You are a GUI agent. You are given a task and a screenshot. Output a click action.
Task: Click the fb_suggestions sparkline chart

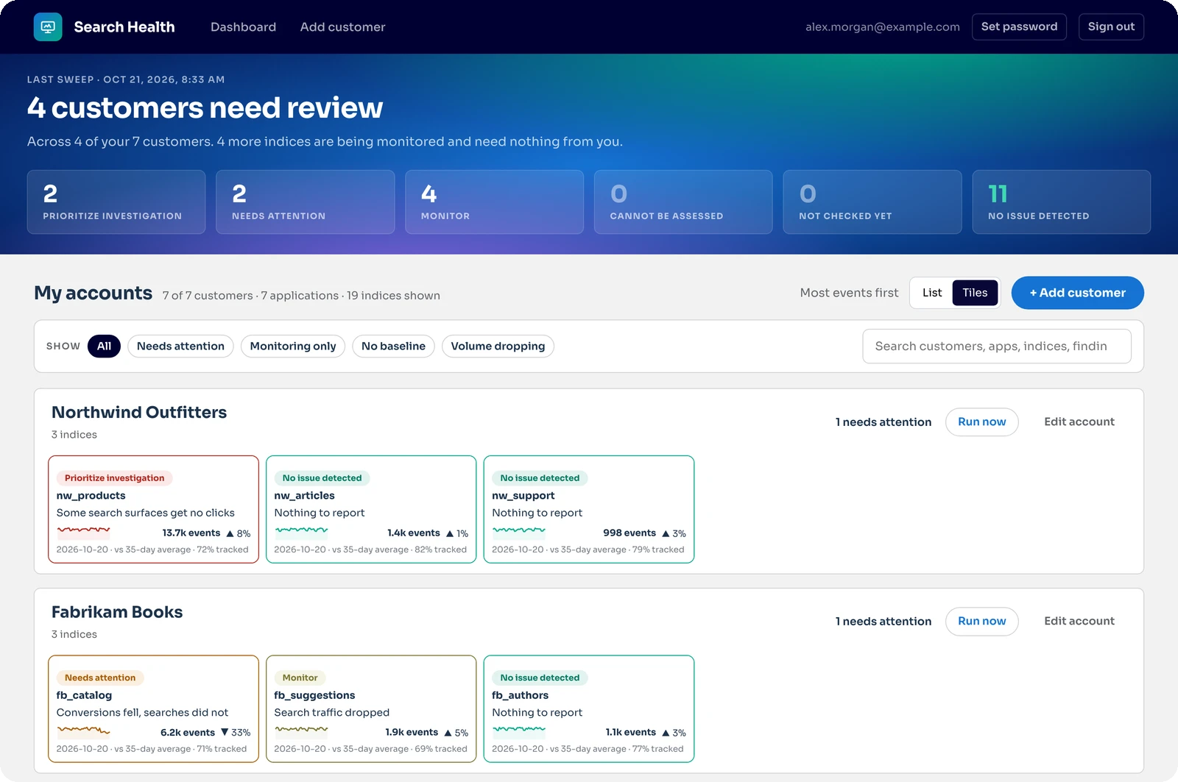(x=302, y=732)
